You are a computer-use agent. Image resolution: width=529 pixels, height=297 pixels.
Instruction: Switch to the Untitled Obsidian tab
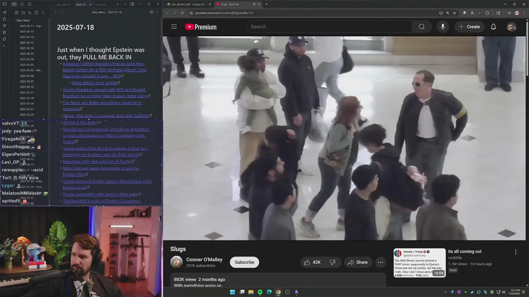tap(100, 5)
